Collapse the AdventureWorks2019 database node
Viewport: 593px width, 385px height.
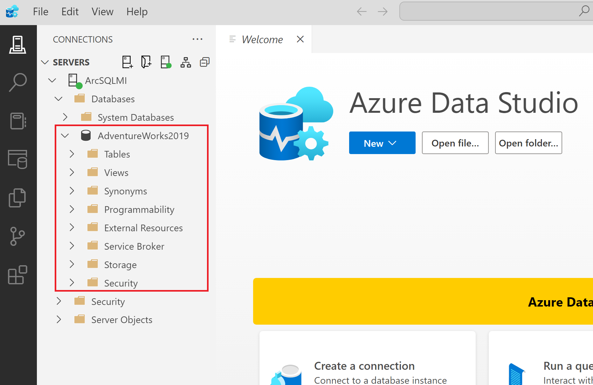[65, 136]
